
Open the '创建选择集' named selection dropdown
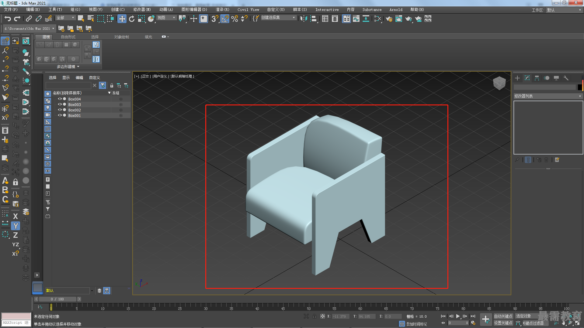tap(278, 18)
